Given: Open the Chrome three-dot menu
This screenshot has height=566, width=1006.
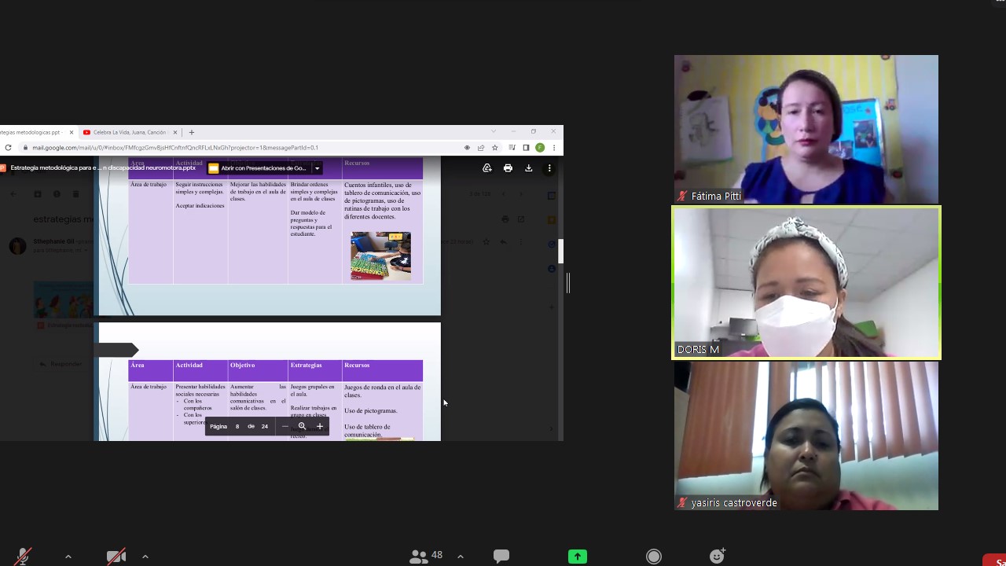Looking at the screenshot, I should (x=554, y=148).
